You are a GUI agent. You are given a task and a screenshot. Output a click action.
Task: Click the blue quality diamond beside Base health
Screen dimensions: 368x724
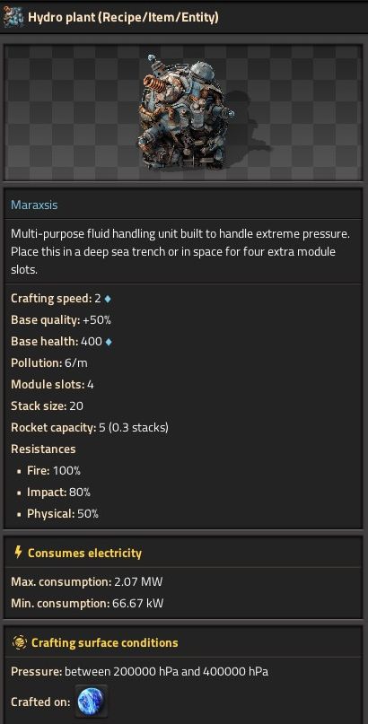click(x=109, y=342)
